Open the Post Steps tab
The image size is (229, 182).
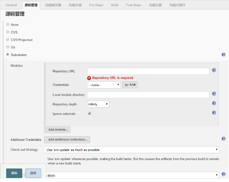[133, 5]
